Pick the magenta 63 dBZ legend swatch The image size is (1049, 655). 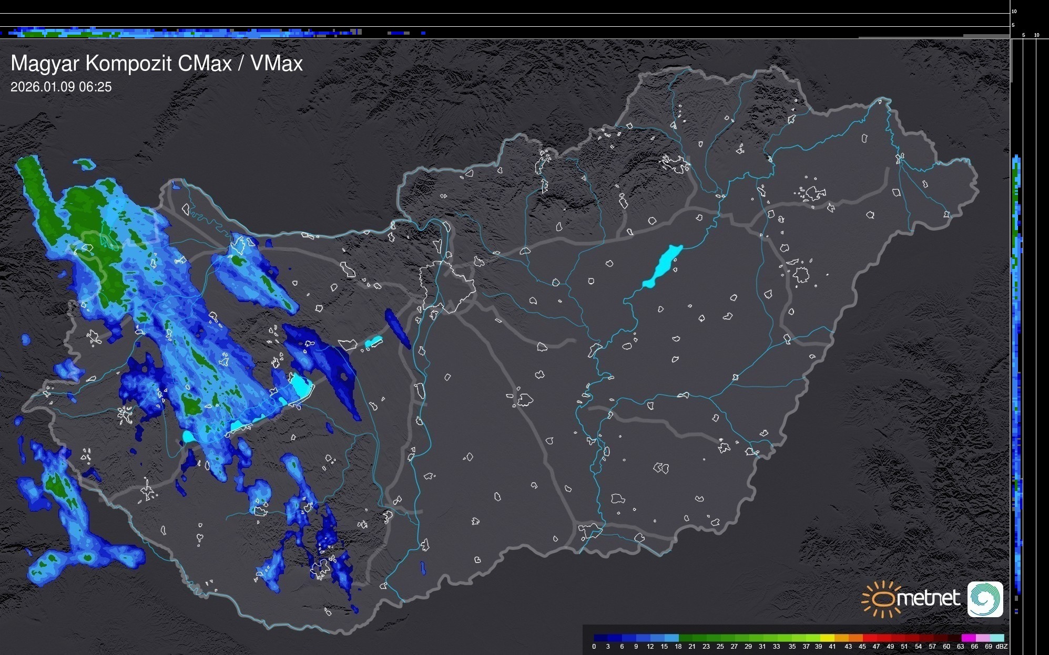[968, 638]
